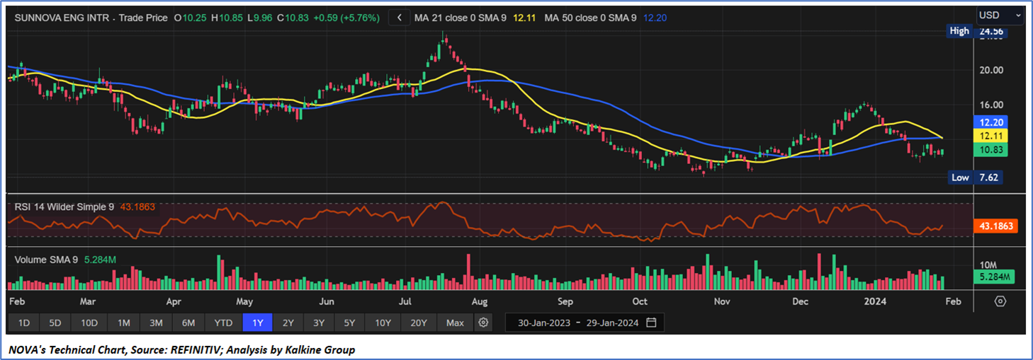The height and width of the screenshot is (360, 1033).
Task: Collapse indicator legend with left chevron
Action: [400, 17]
